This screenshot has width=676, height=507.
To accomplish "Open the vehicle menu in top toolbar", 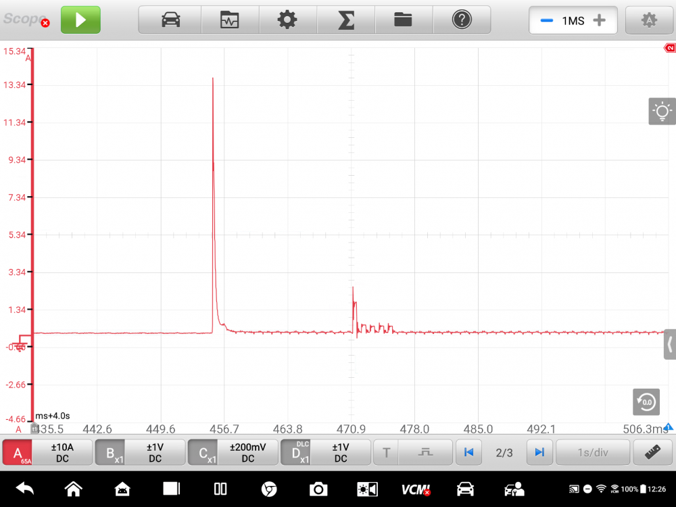I will [x=170, y=20].
